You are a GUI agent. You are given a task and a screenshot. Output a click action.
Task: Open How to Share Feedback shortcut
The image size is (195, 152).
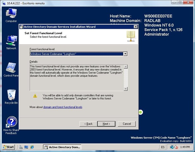pyautogui.click(x=11, y=124)
